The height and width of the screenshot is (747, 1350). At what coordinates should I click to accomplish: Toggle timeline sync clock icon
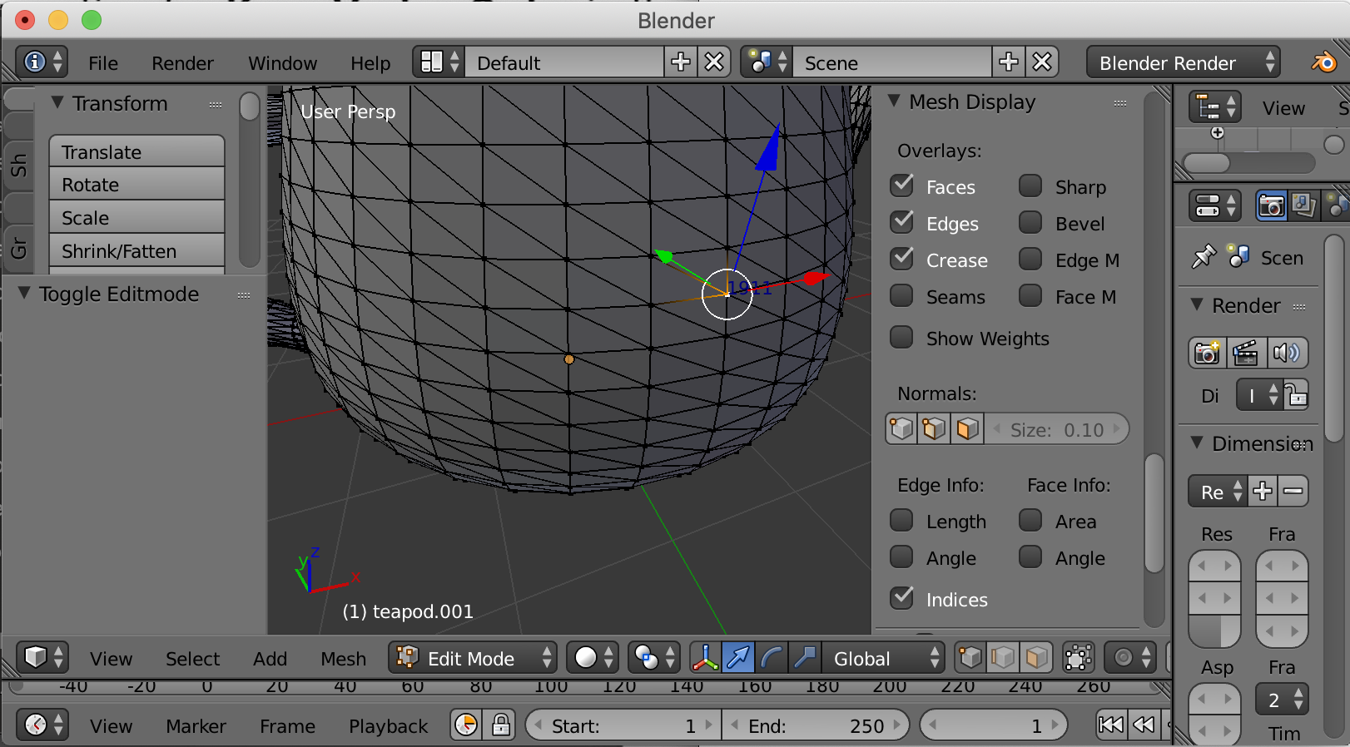(466, 725)
